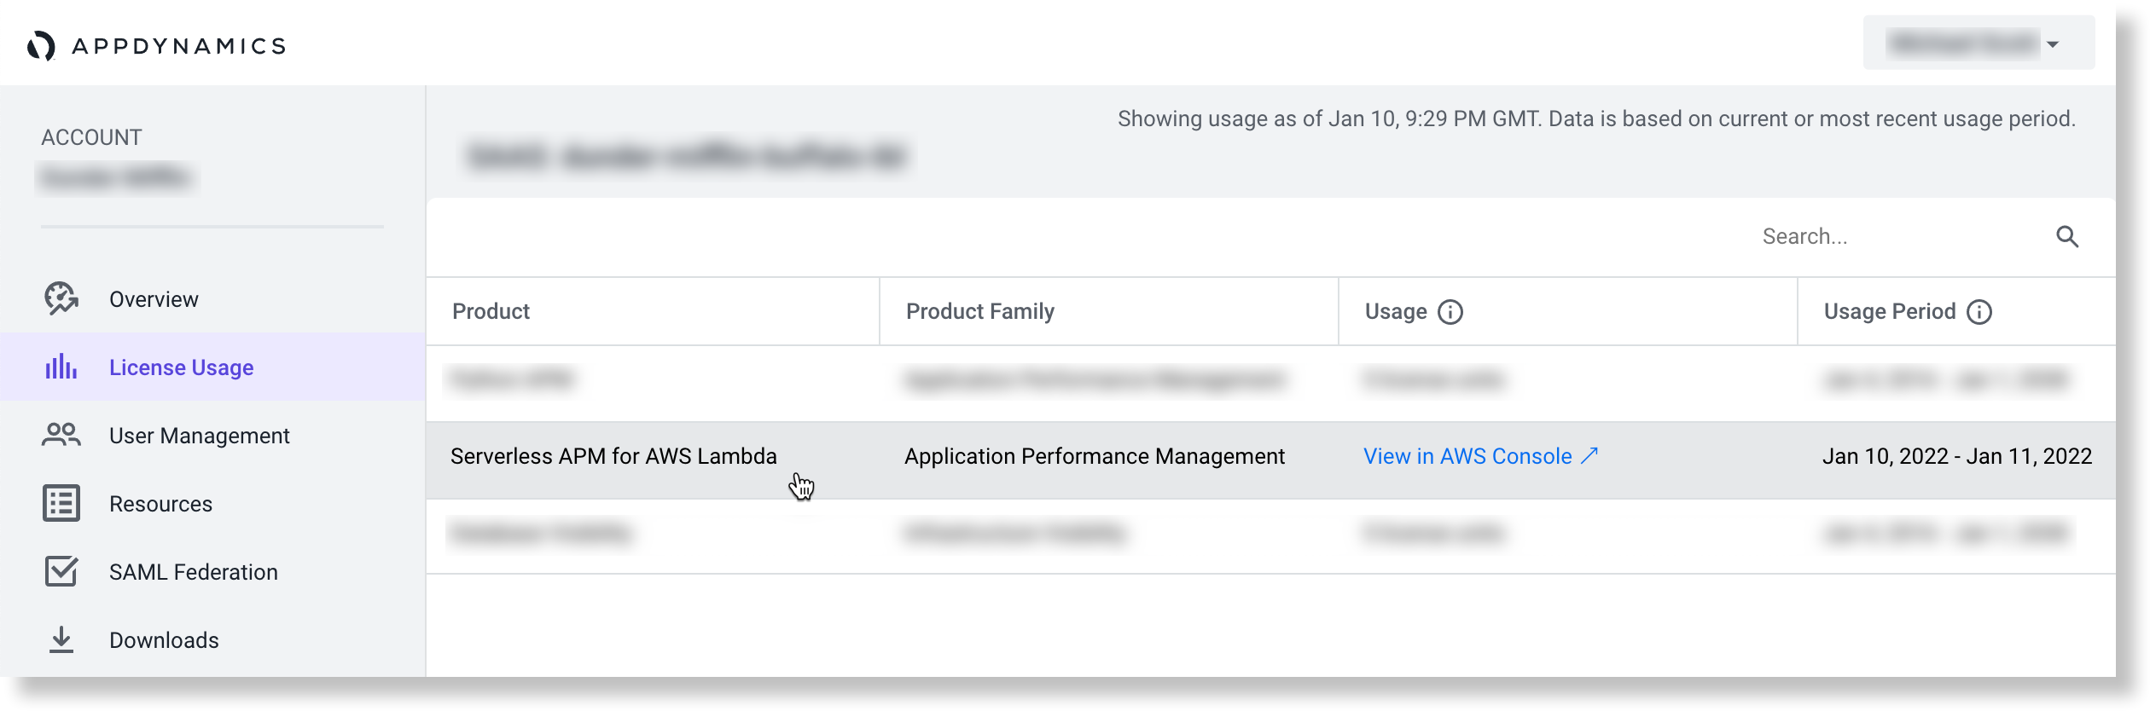The width and height of the screenshot is (2150, 711).
Task: Click the ACCOUNT heading in sidebar
Action: pyautogui.click(x=91, y=137)
